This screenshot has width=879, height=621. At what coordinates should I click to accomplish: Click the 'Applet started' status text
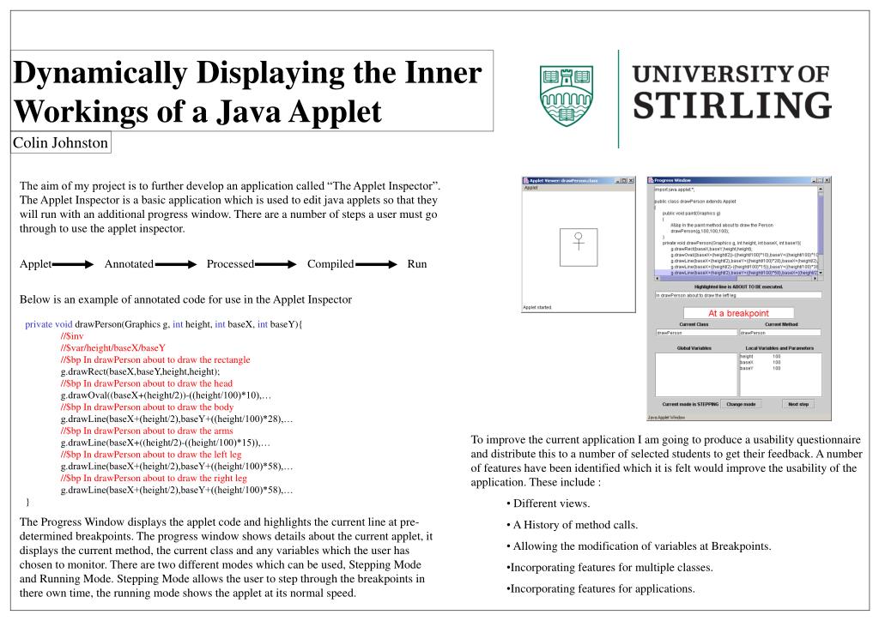pos(537,307)
